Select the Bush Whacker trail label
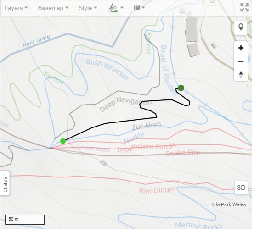Screen dimensions: 254x232 107,69
